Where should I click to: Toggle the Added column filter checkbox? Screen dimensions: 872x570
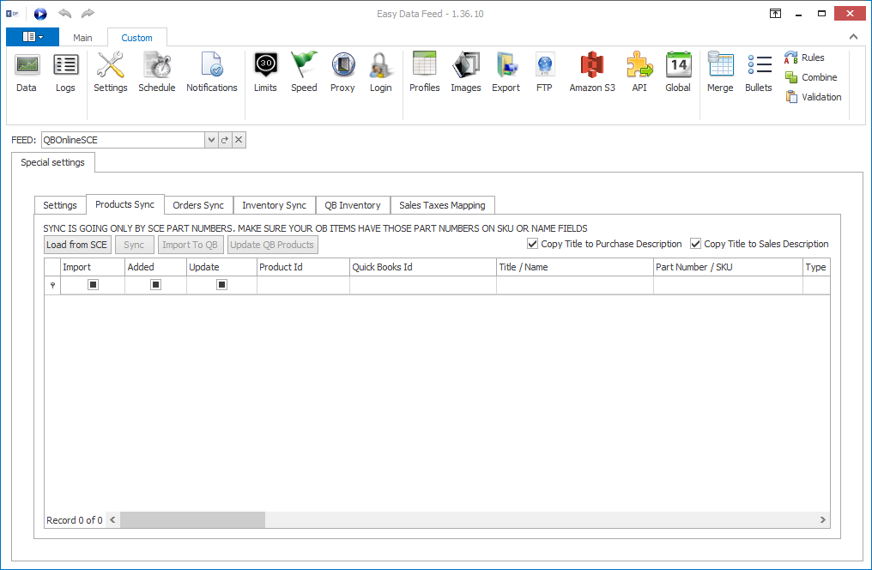(155, 285)
